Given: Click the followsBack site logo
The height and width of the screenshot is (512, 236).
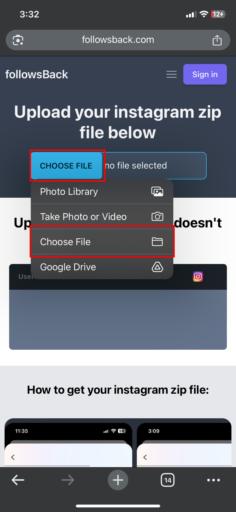Looking at the screenshot, I should tap(36, 75).
